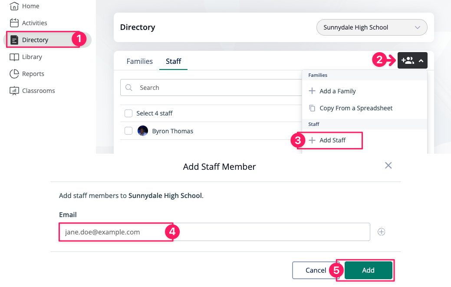Click the Add button in the dialog
The image size is (451, 287).
[367, 270]
